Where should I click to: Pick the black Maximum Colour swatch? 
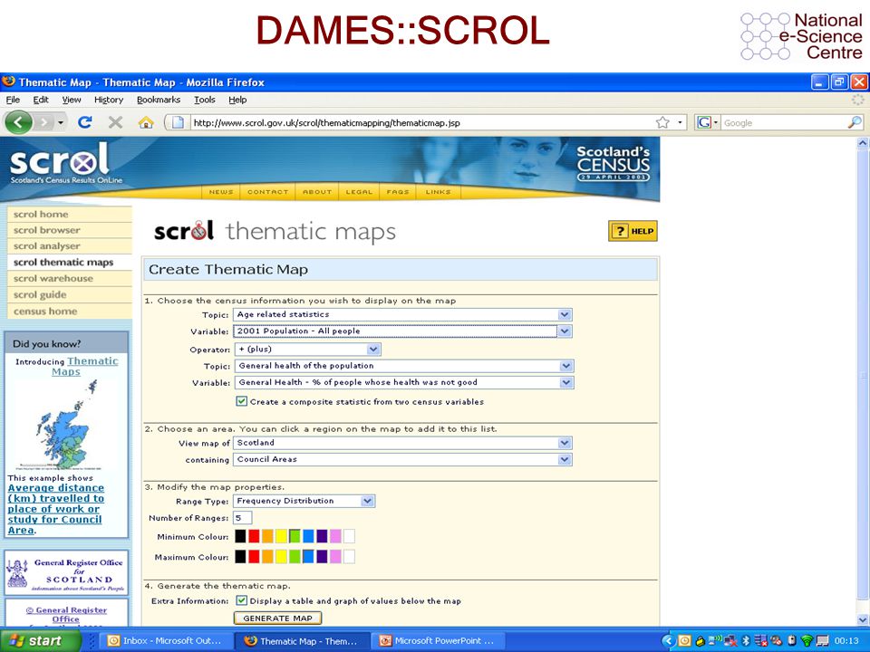(x=240, y=557)
